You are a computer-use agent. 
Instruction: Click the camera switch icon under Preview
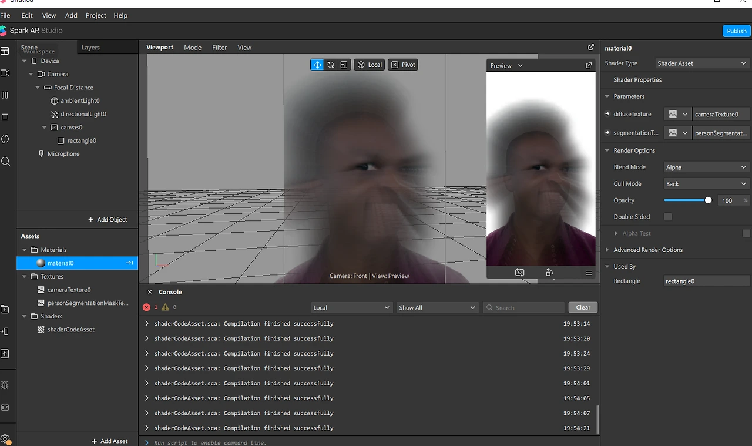(519, 273)
